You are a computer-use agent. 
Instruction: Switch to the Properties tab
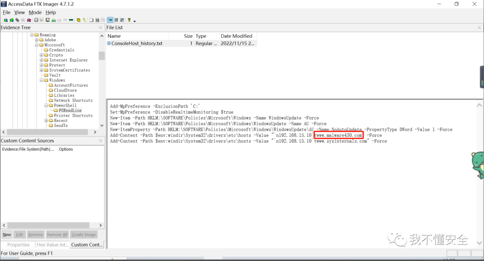tap(18, 244)
